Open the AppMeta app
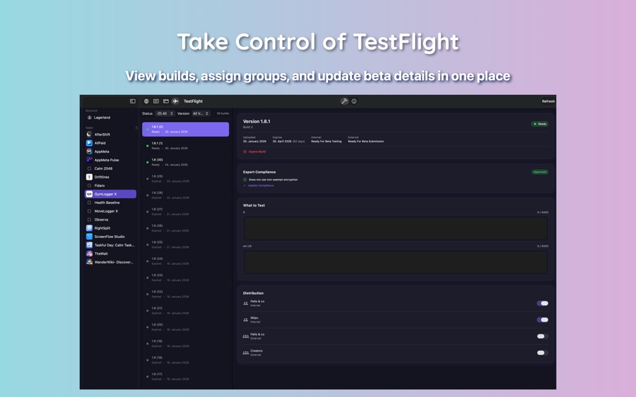This screenshot has width=636, height=397. (x=110, y=152)
